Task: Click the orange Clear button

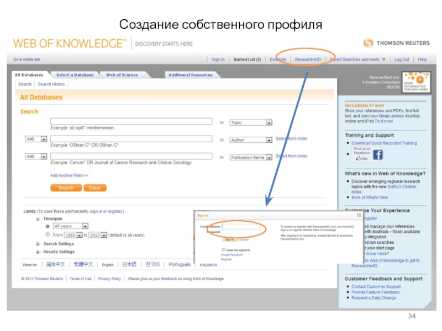Action: coord(95,188)
